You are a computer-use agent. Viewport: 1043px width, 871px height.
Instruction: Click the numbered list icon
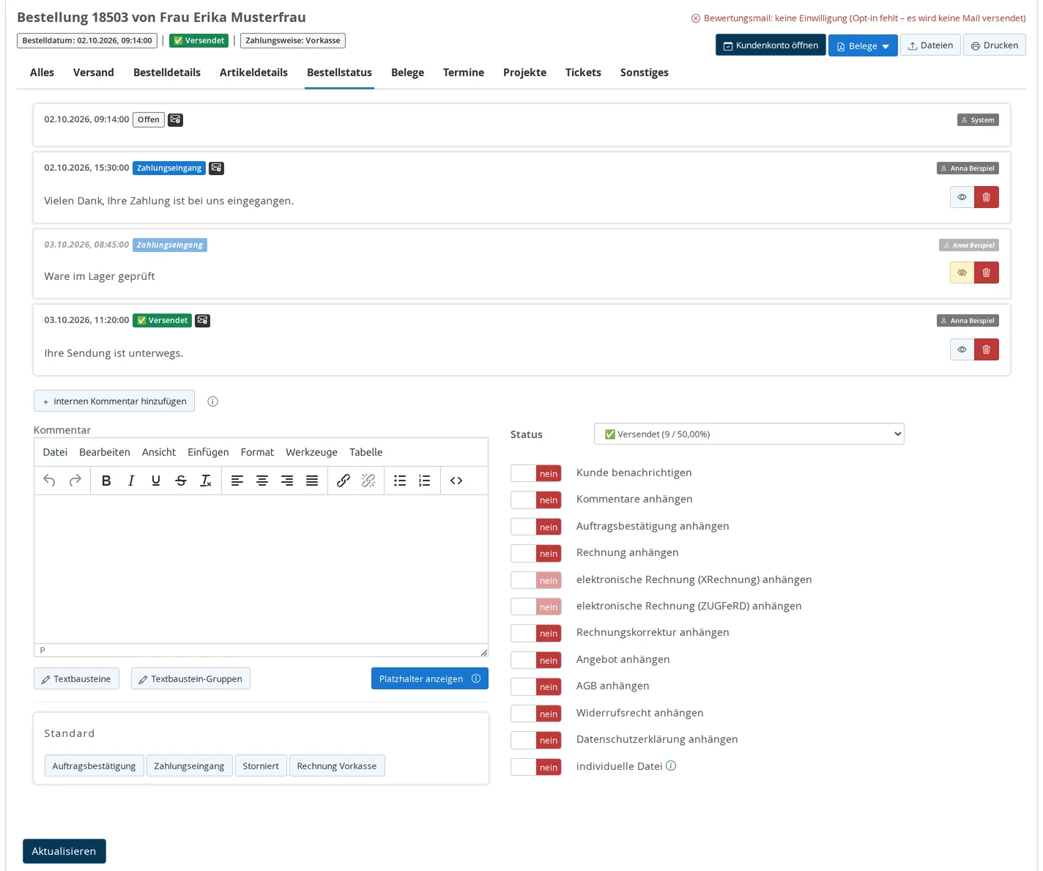click(424, 481)
